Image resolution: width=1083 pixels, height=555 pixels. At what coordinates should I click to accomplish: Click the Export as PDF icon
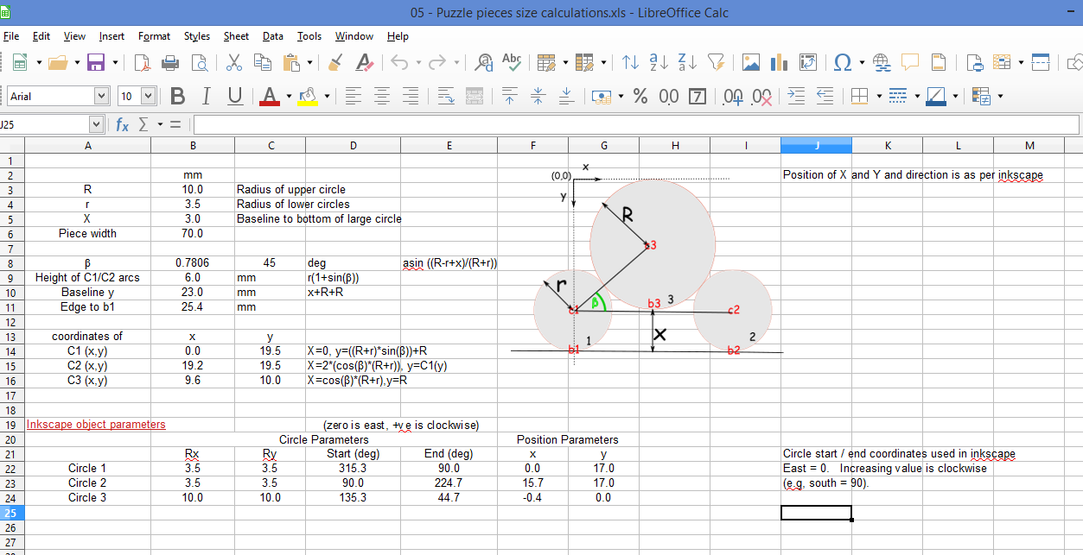144,63
